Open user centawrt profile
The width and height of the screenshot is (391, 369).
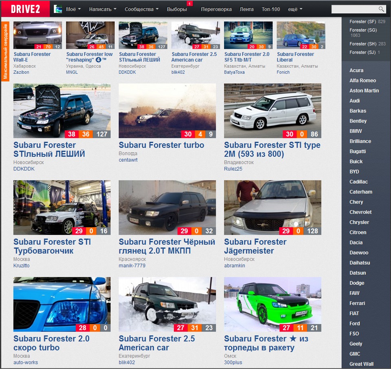[x=128, y=160]
